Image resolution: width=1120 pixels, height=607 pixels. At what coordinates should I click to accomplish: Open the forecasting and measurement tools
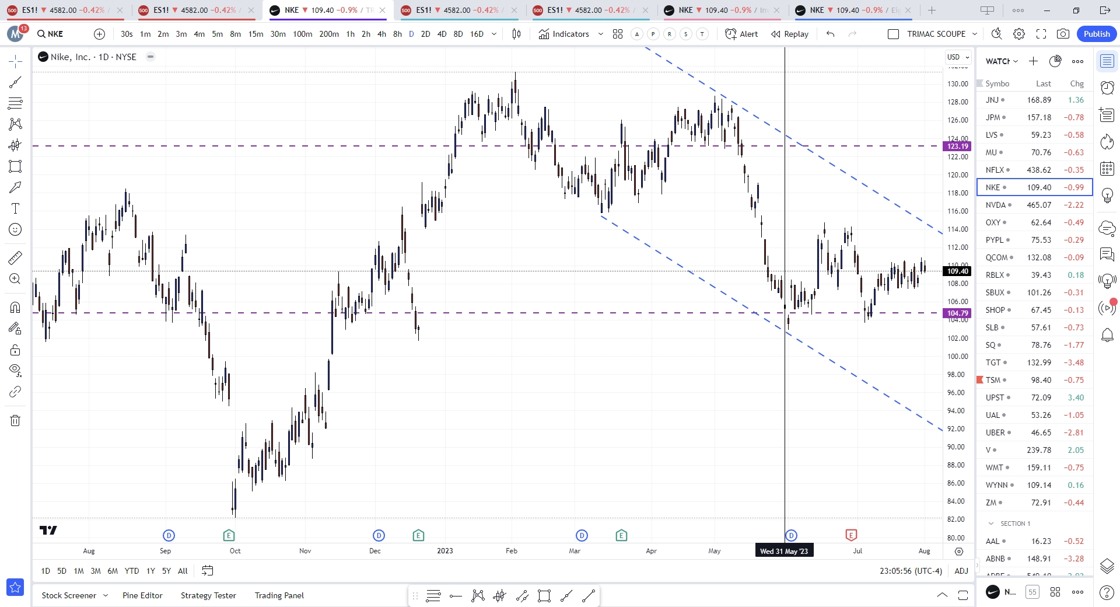[x=15, y=145]
